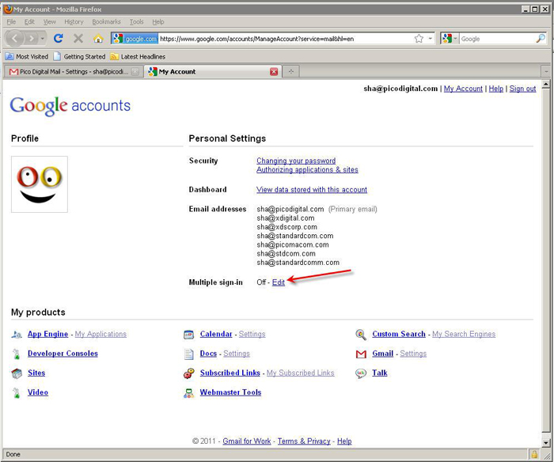This screenshot has height=462, width=554.
Task: Click the Help link in top right header
Action: click(496, 89)
